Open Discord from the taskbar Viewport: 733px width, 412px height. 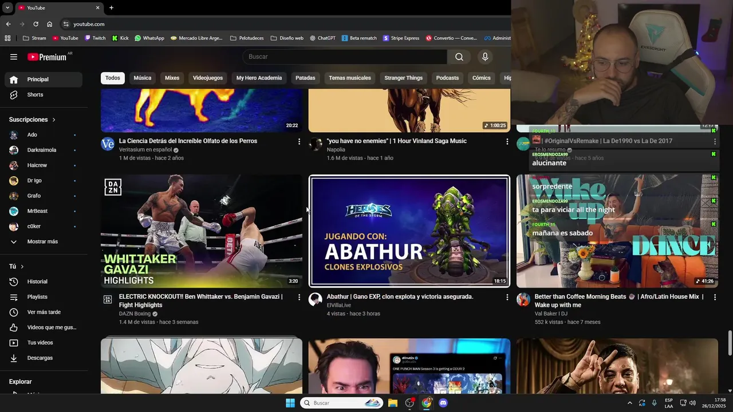tap(443, 403)
